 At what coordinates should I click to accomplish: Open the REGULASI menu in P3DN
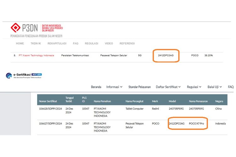point(92,43)
